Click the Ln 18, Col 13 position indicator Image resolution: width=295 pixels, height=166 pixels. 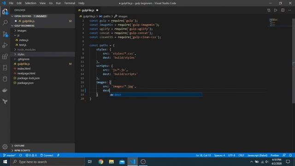point(203,155)
